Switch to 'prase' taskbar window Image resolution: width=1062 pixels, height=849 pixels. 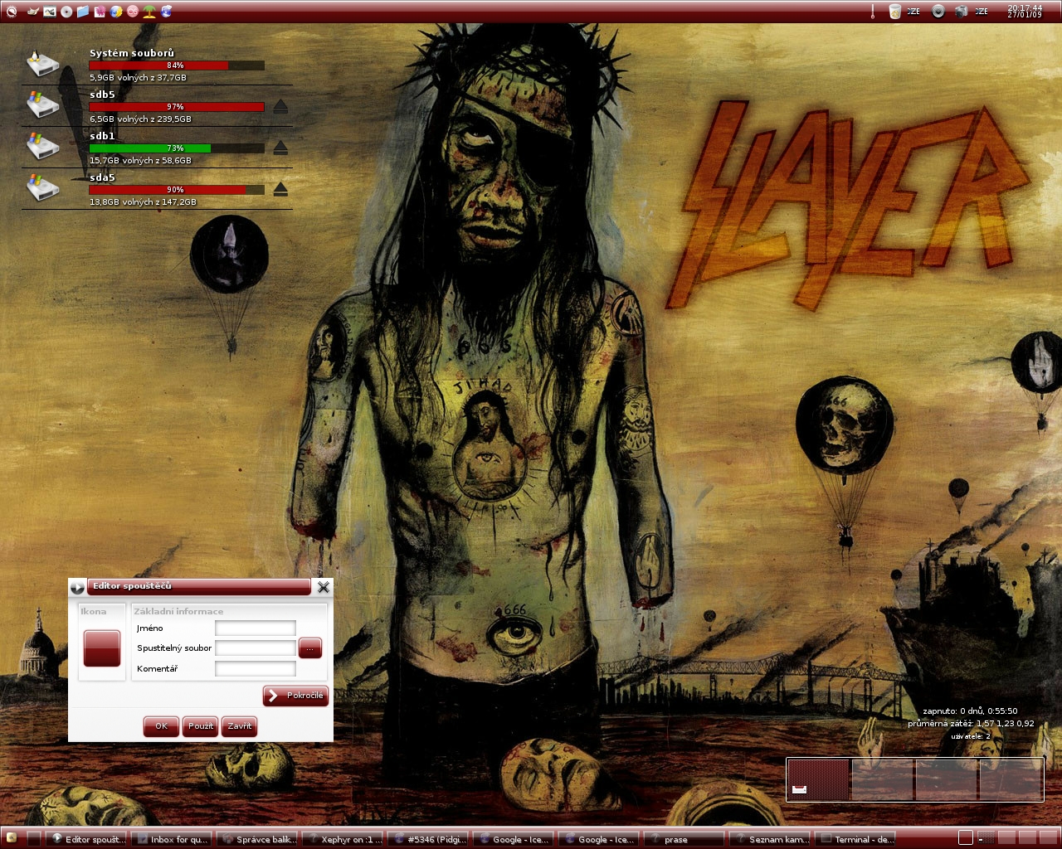pos(684,839)
